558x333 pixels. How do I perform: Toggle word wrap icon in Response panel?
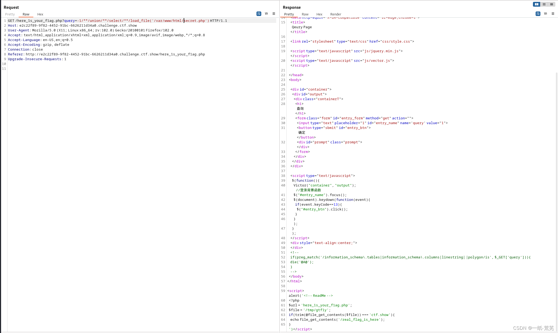coord(538,14)
